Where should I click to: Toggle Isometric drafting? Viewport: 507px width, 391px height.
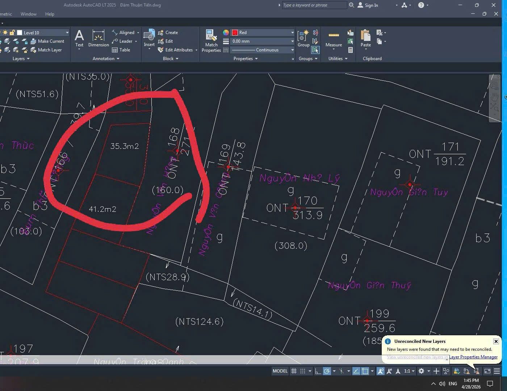(341, 371)
